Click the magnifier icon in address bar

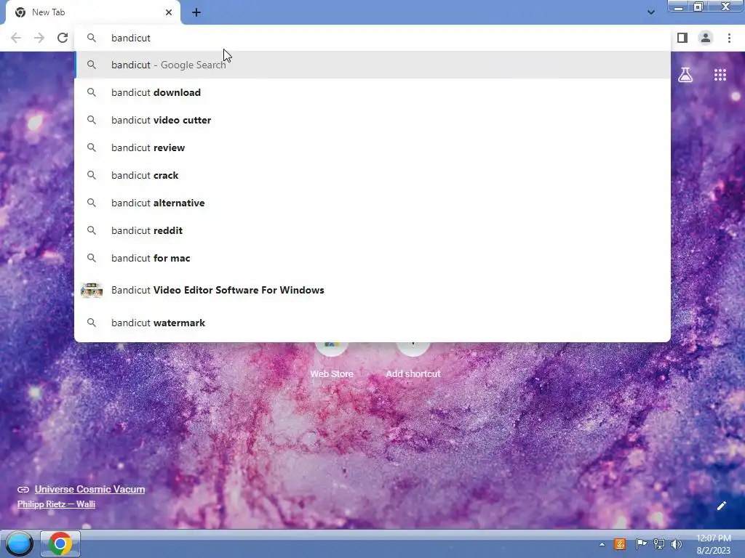[x=92, y=38]
